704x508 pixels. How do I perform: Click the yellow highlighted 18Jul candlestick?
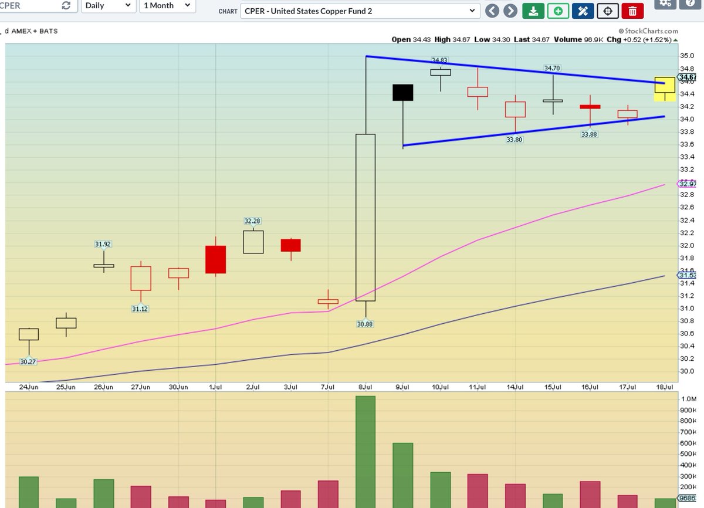(664, 89)
